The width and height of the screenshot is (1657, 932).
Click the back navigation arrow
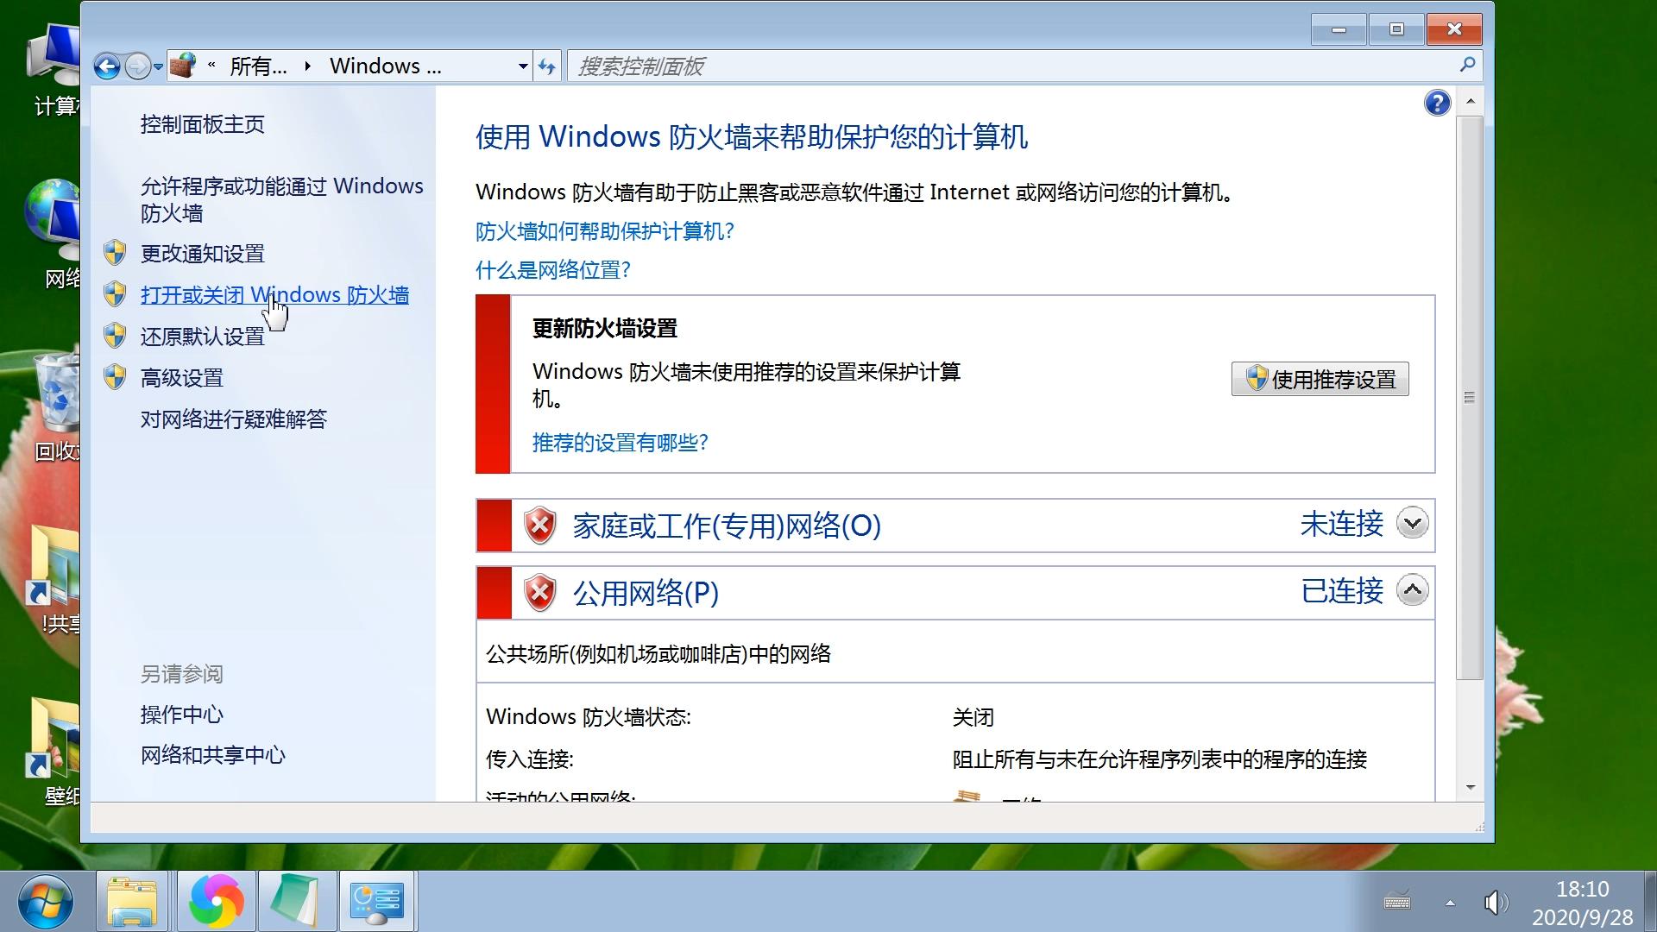[107, 66]
